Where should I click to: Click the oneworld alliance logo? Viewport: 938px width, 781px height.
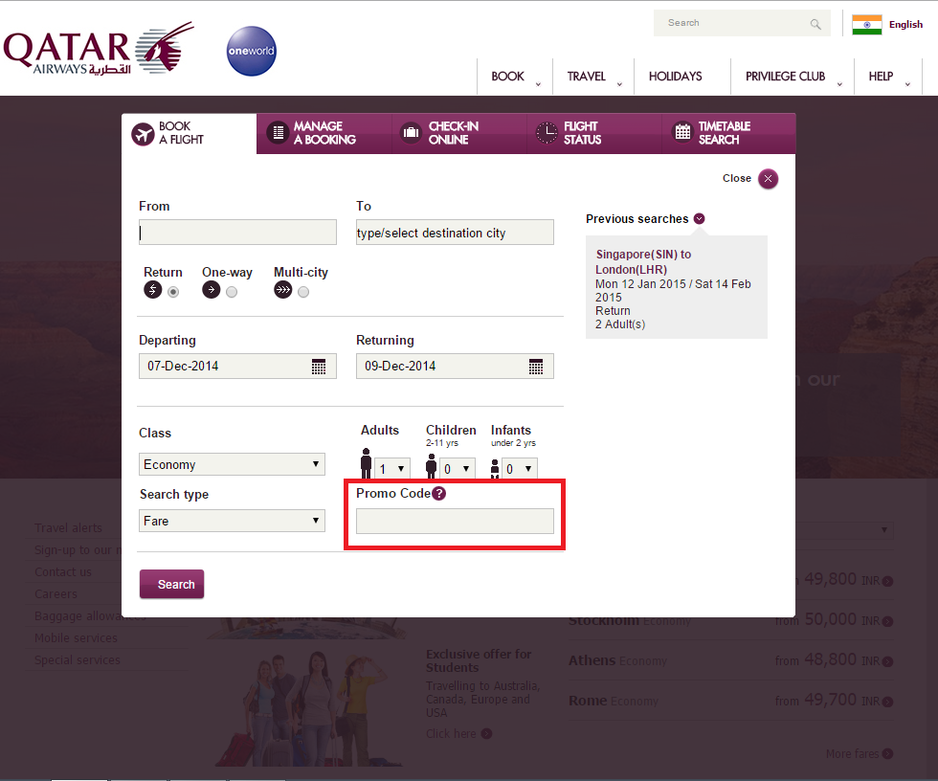click(251, 51)
